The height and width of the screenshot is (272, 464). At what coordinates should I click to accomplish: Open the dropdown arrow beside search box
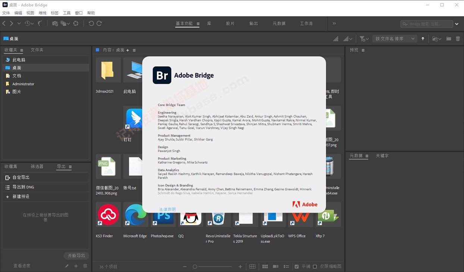click(457, 24)
